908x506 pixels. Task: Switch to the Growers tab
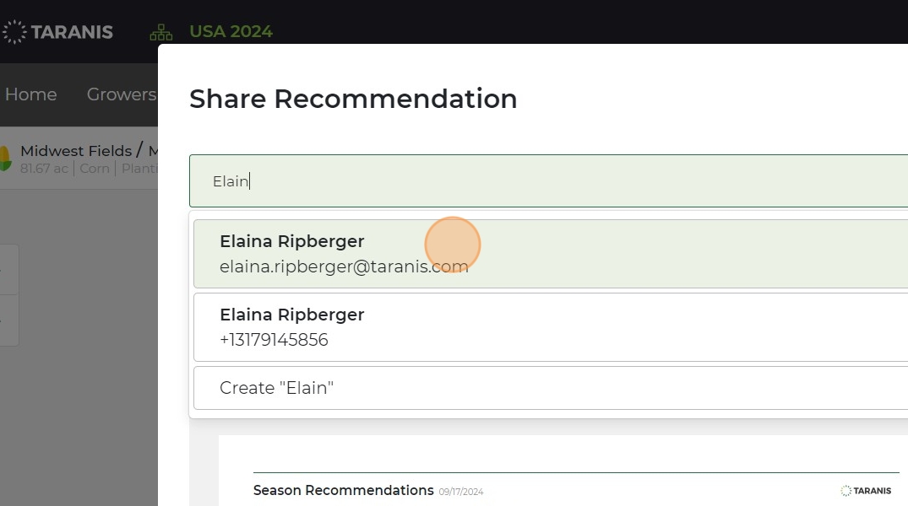coord(121,94)
